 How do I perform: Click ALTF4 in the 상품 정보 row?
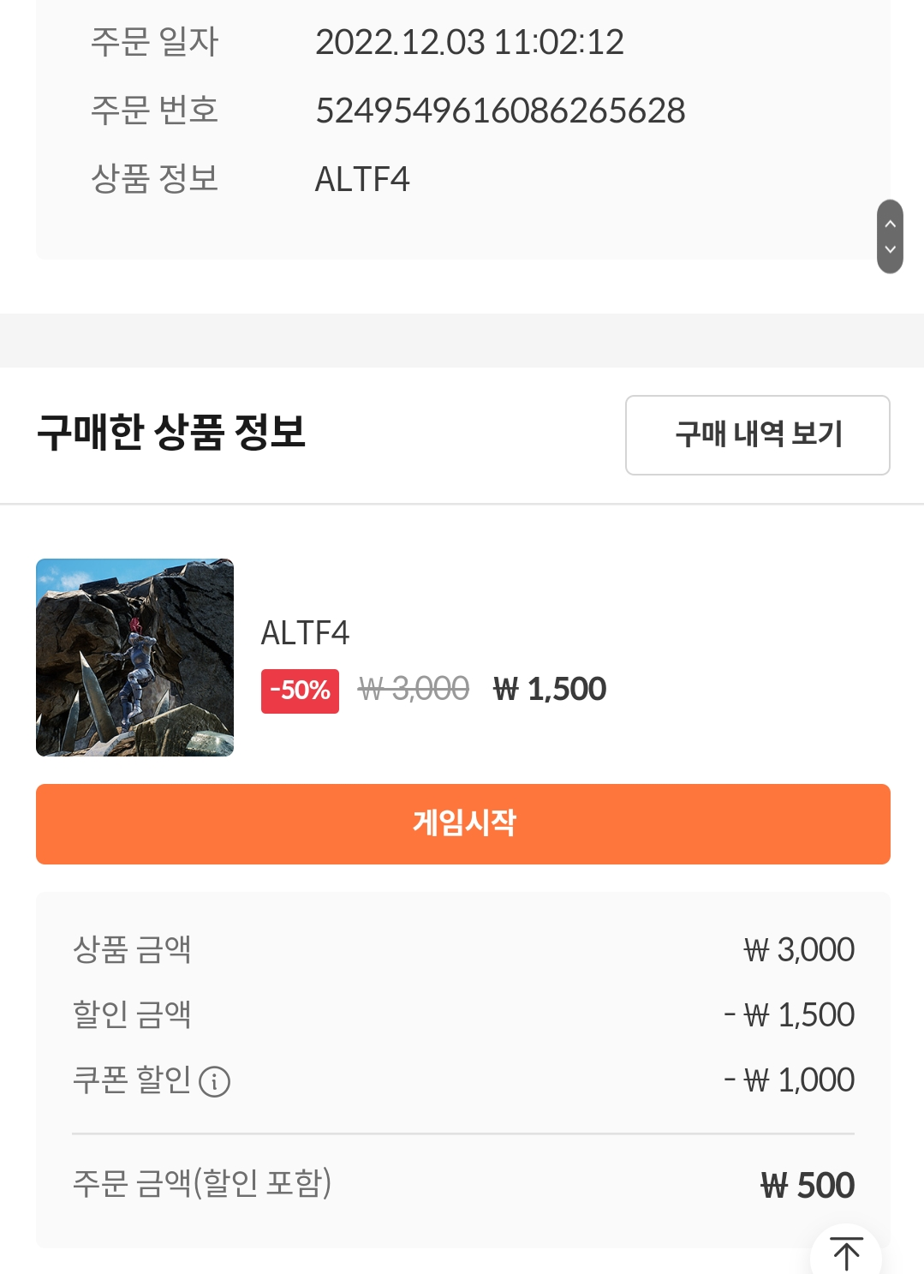pyautogui.click(x=362, y=179)
